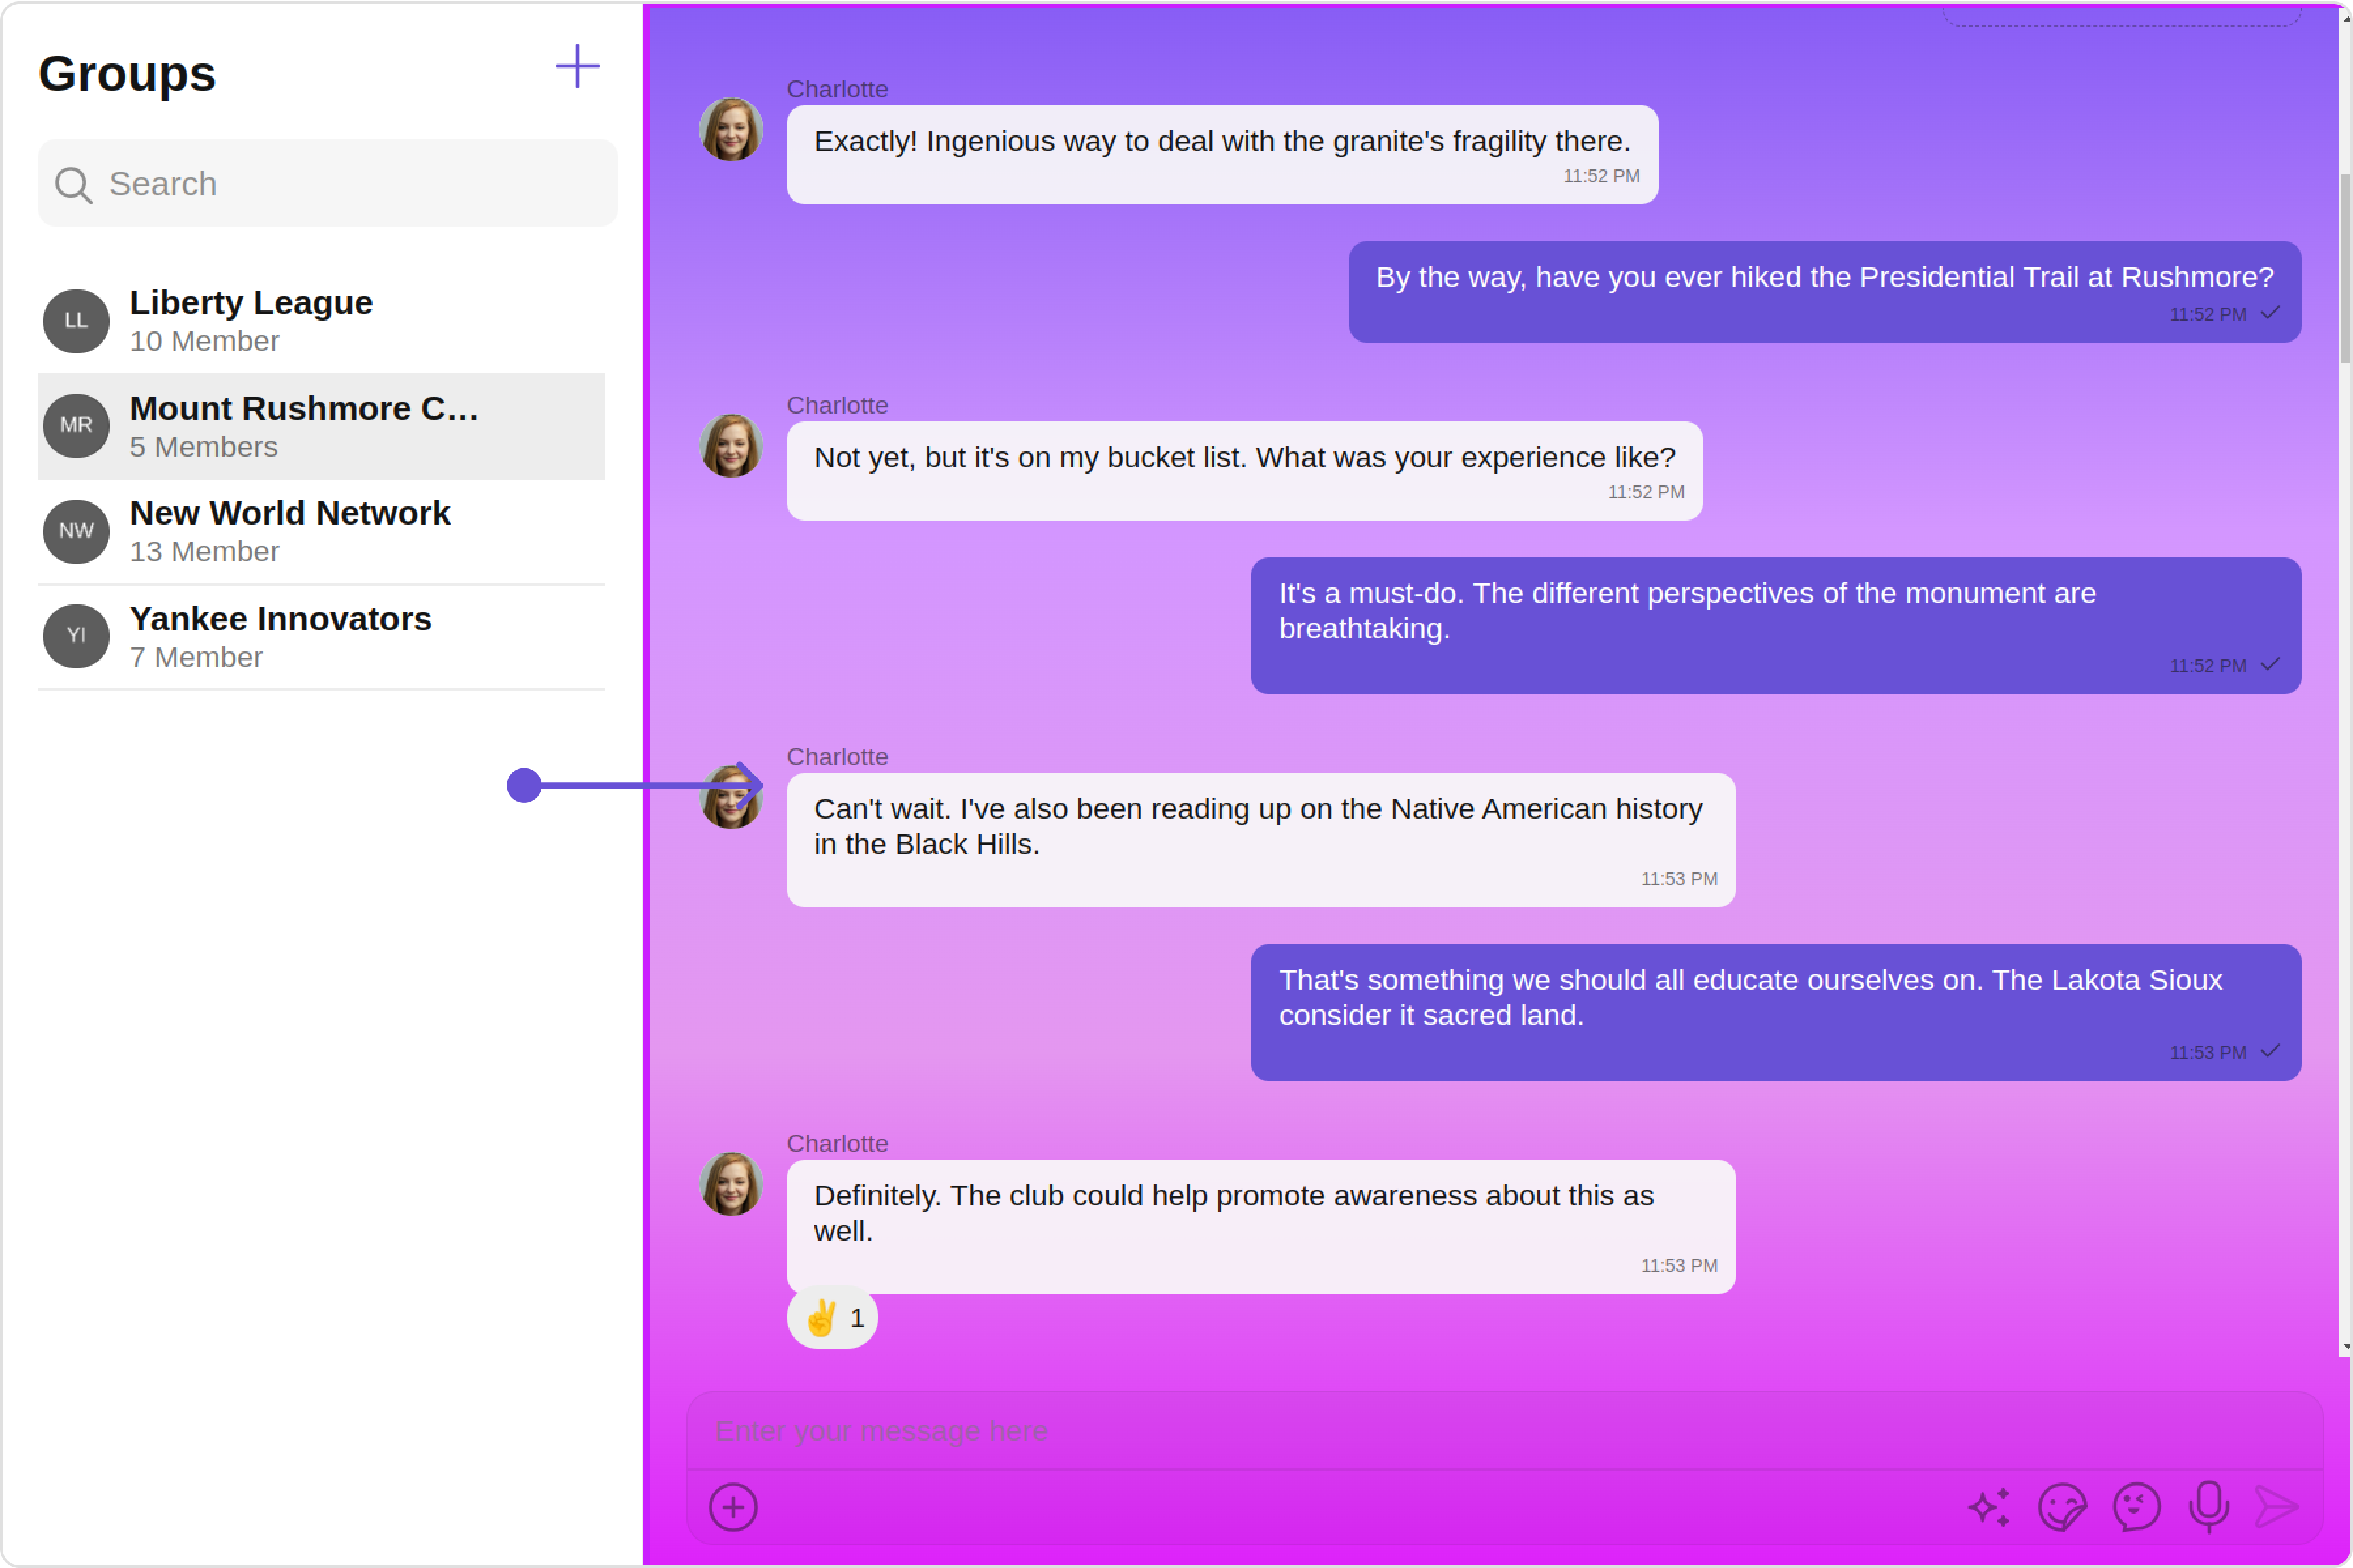
Task: Click the victory hand reaction badge
Action: click(832, 1318)
